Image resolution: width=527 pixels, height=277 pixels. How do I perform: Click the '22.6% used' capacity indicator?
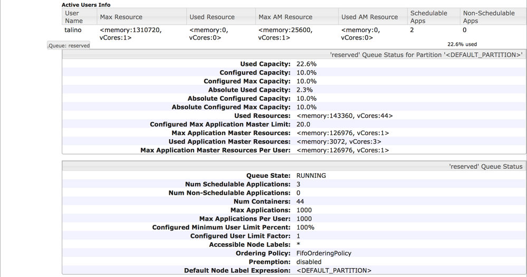tap(462, 44)
